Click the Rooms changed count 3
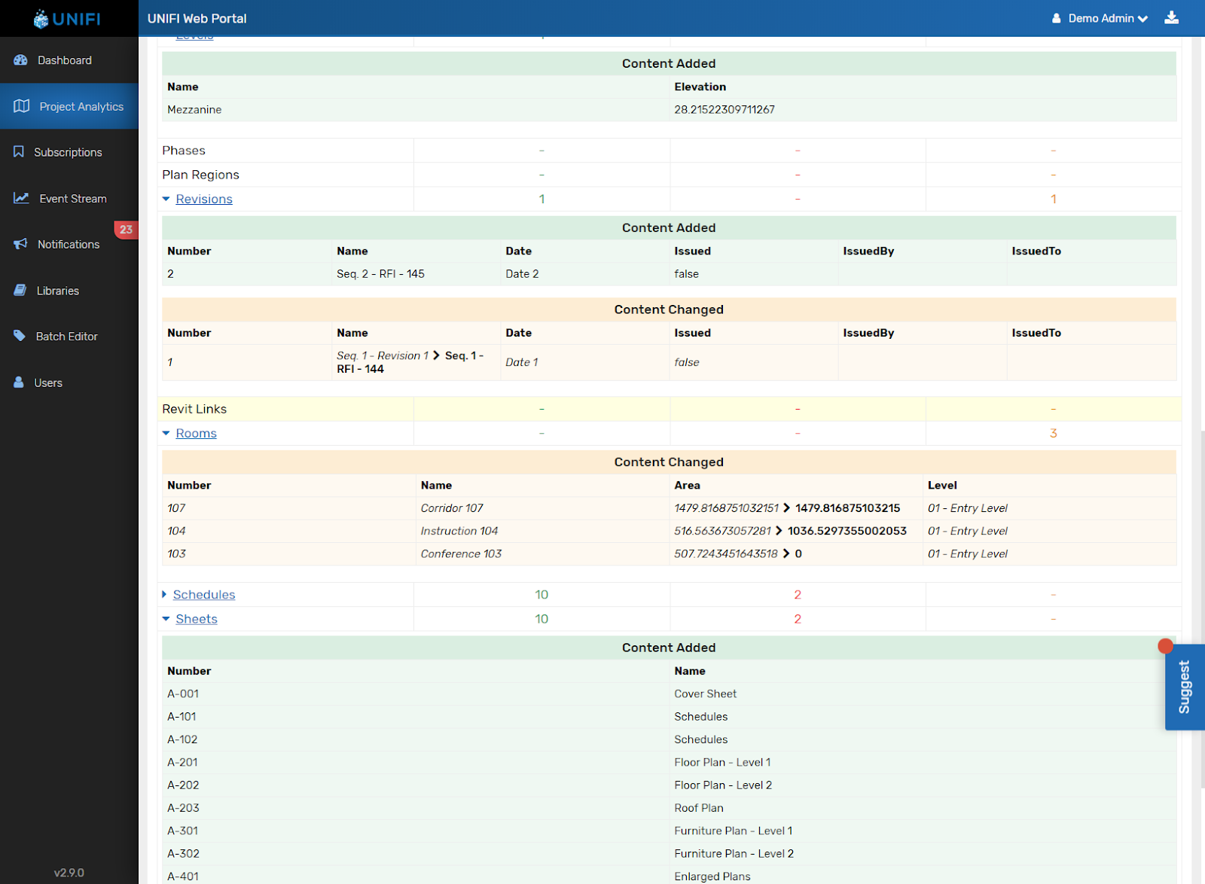Screen dimensions: 1205x884 coord(1053,433)
